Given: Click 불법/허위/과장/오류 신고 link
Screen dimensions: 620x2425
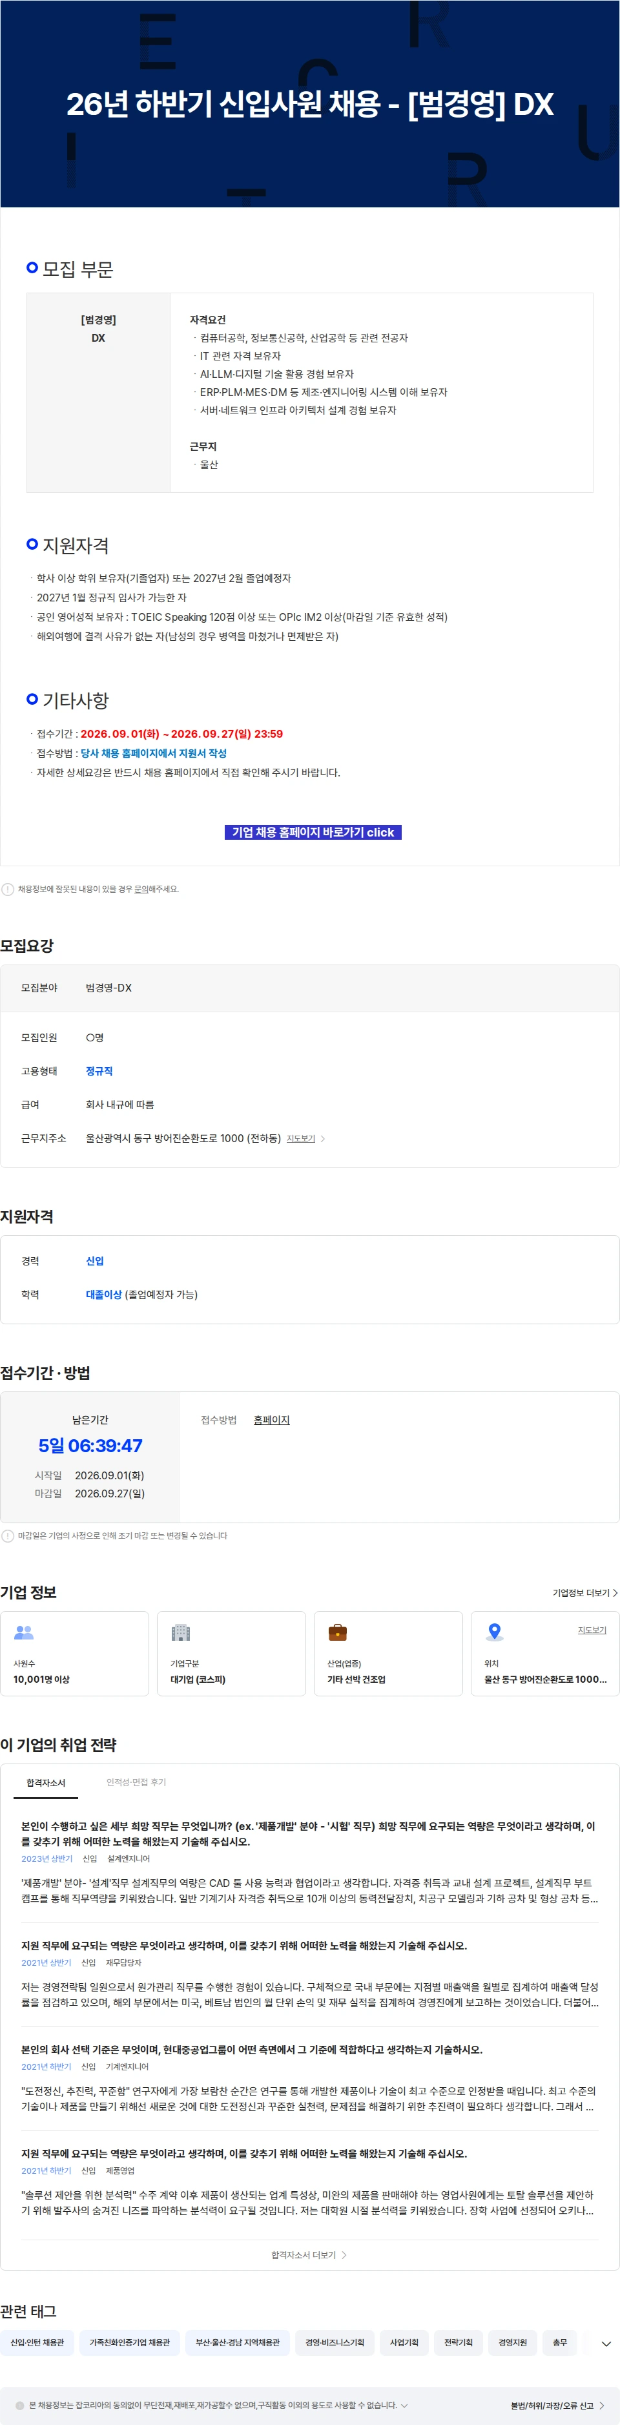Looking at the screenshot, I should (552, 2405).
